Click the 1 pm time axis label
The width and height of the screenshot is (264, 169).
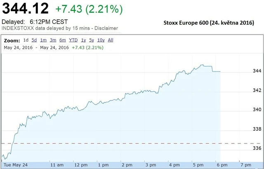pyautogui.click(x=103, y=164)
